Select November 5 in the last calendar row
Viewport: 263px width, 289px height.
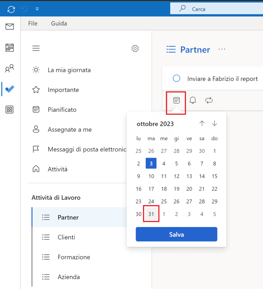215,214
